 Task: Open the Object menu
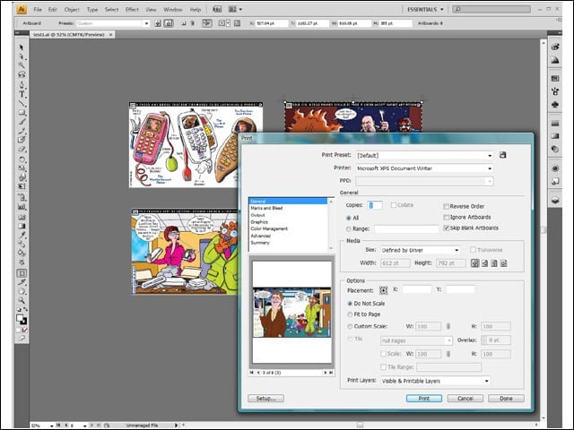[x=72, y=10]
